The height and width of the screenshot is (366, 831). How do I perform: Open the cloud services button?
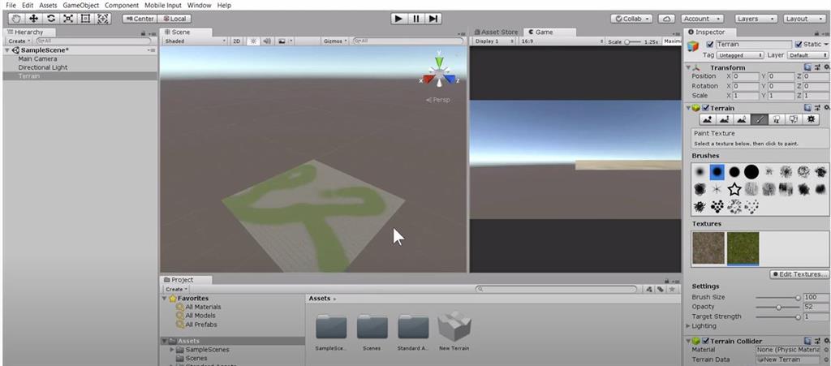[x=666, y=19]
